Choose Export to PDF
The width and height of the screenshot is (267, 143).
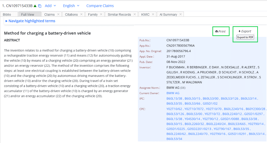(245, 37)
